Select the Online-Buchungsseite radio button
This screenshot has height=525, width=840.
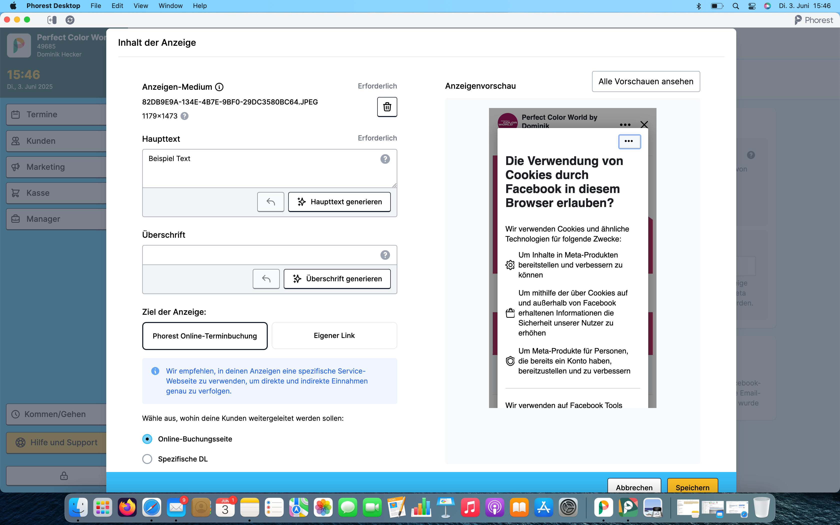pyautogui.click(x=147, y=439)
